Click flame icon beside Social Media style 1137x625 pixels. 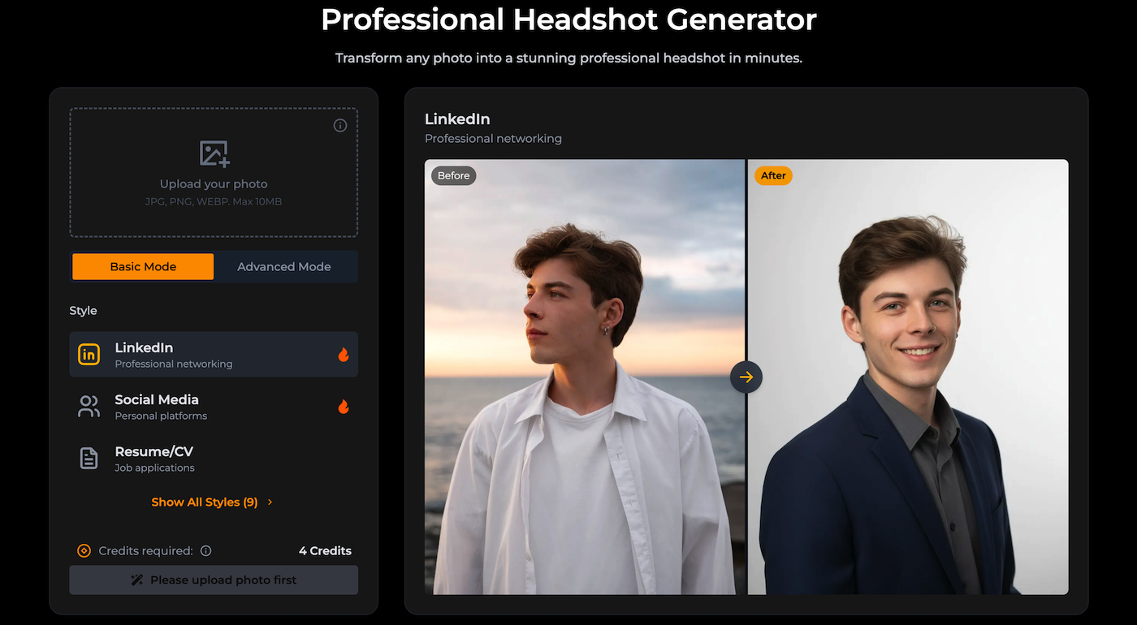click(344, 407)
